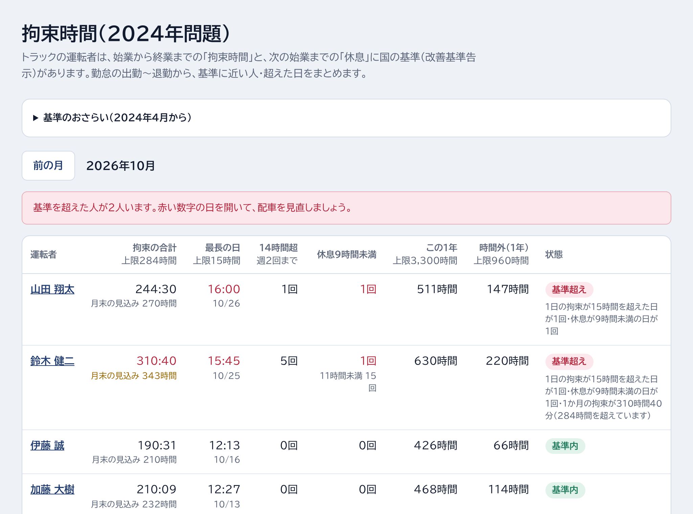Click 11時間未満 15回 note
The image size is (693, 514).
coord(348,381)
